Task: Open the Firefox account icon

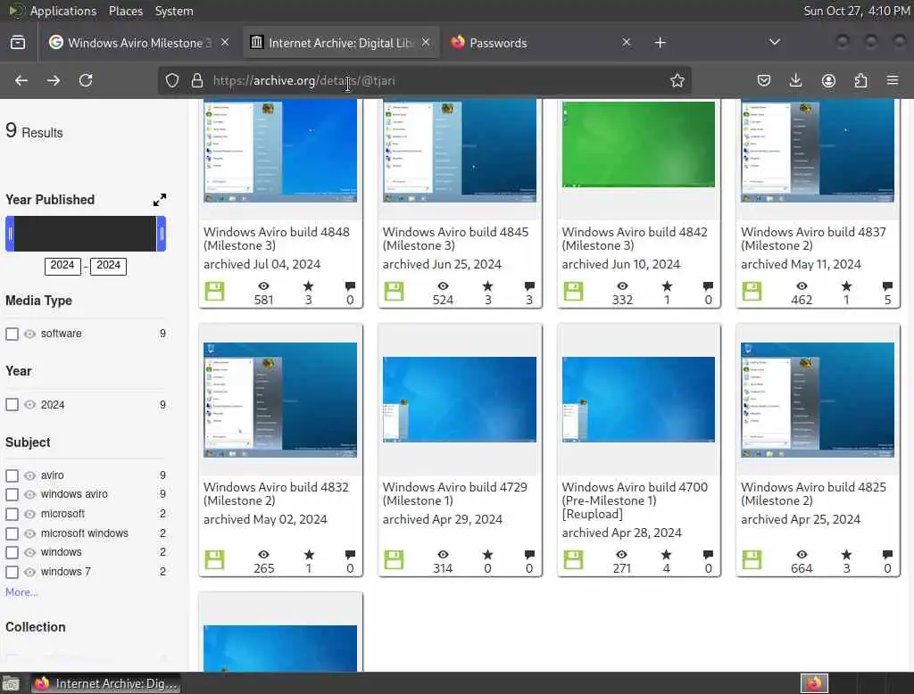Action: click(828, 80)
